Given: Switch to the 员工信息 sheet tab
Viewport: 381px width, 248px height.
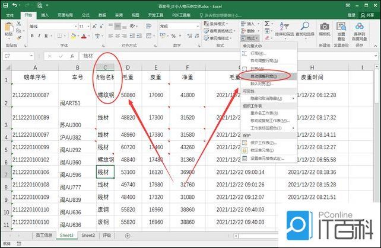Looking at the screenshot, I should tap(44, 235).
